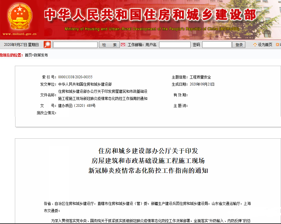Click the 设为首页 link
The height and width of the screenshot is (224, 281).
coord(265,45)
